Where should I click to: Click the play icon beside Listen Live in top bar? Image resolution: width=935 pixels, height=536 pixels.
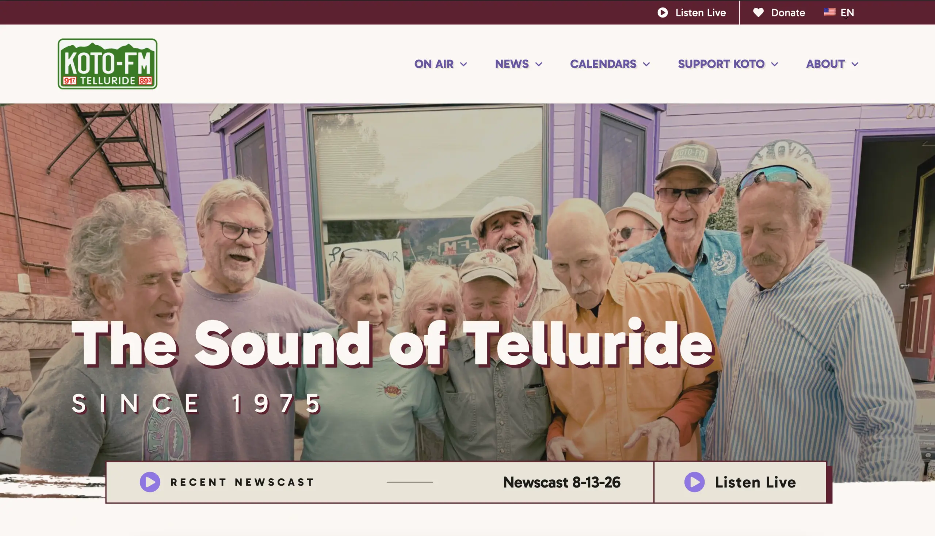pos(663,12)
